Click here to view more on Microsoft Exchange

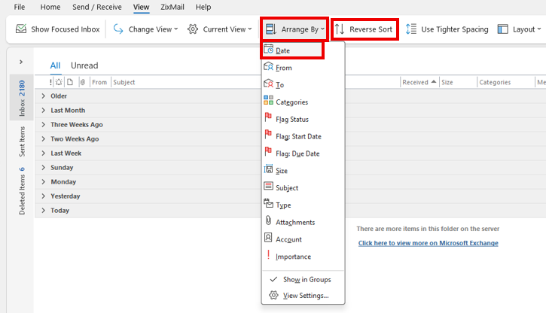click(428, 243)
